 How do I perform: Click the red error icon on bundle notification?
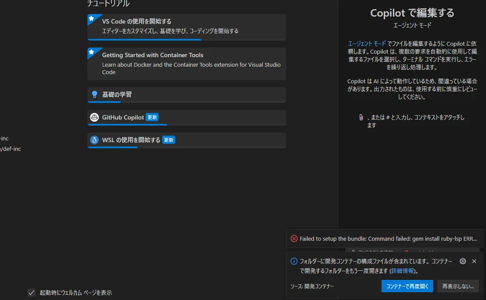coord(294,239)
